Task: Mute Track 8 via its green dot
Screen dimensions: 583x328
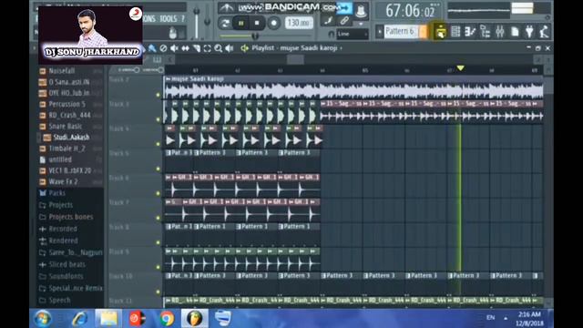Action: coord(158,242)
